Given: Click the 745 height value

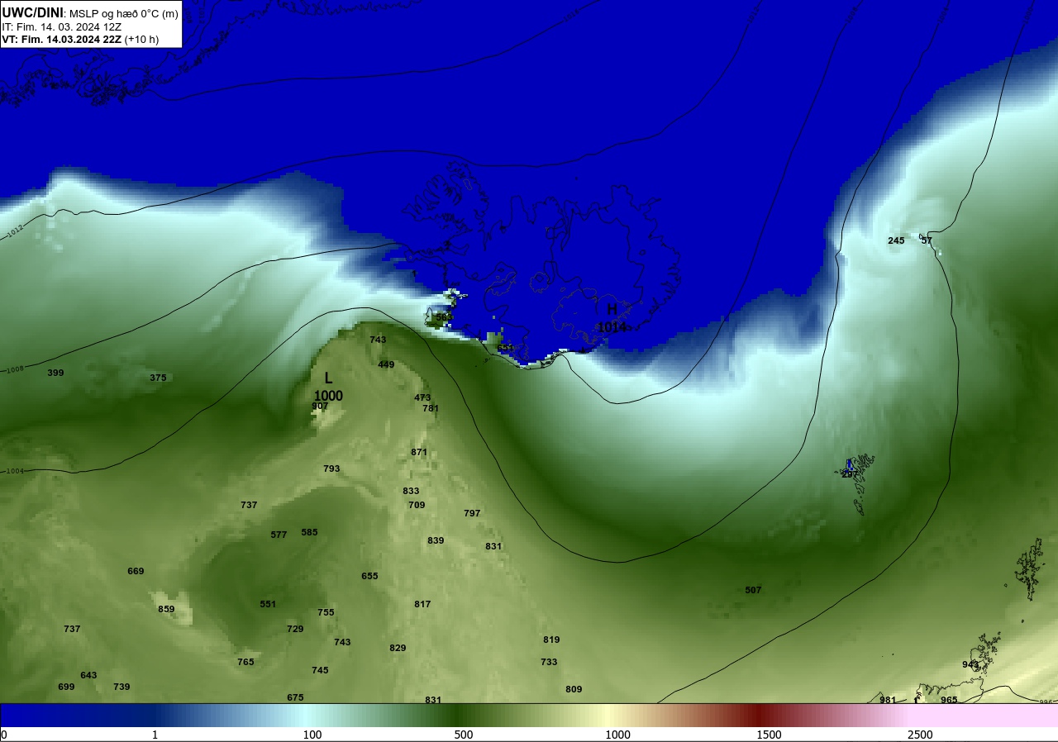Looking at the screenshot, I should click(320, 670).
